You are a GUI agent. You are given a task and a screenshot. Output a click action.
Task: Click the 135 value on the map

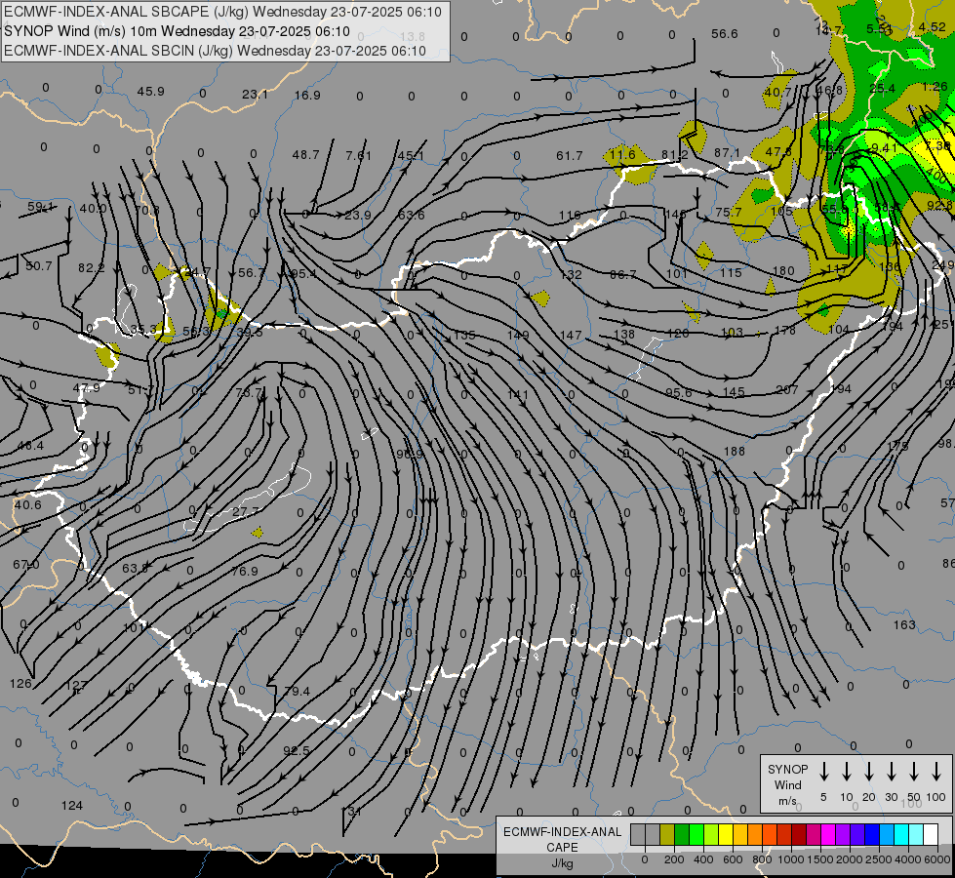pyautogui.click(x=464, y=336)
